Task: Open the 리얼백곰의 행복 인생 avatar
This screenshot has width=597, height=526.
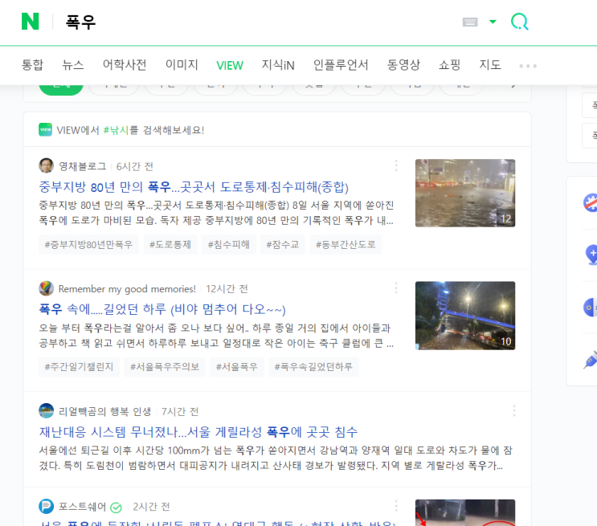Action: [x=46, y=410]
